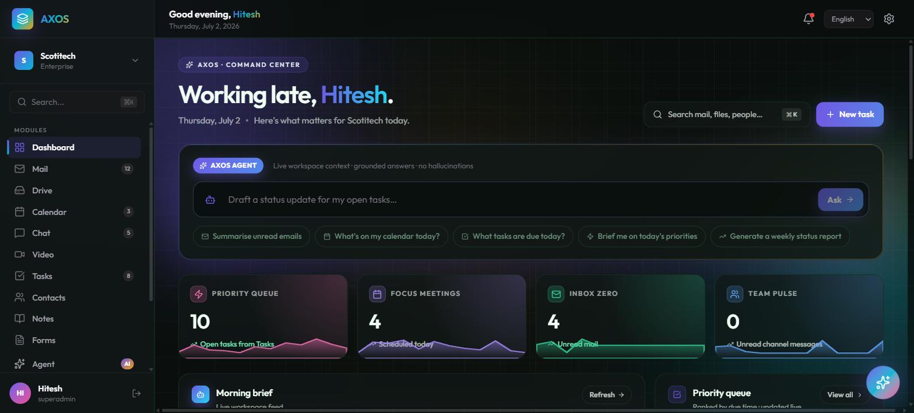Click the Inbox Zero envelope icon
Viewport: 914px width, 413px height.
[x=556, y=294]
